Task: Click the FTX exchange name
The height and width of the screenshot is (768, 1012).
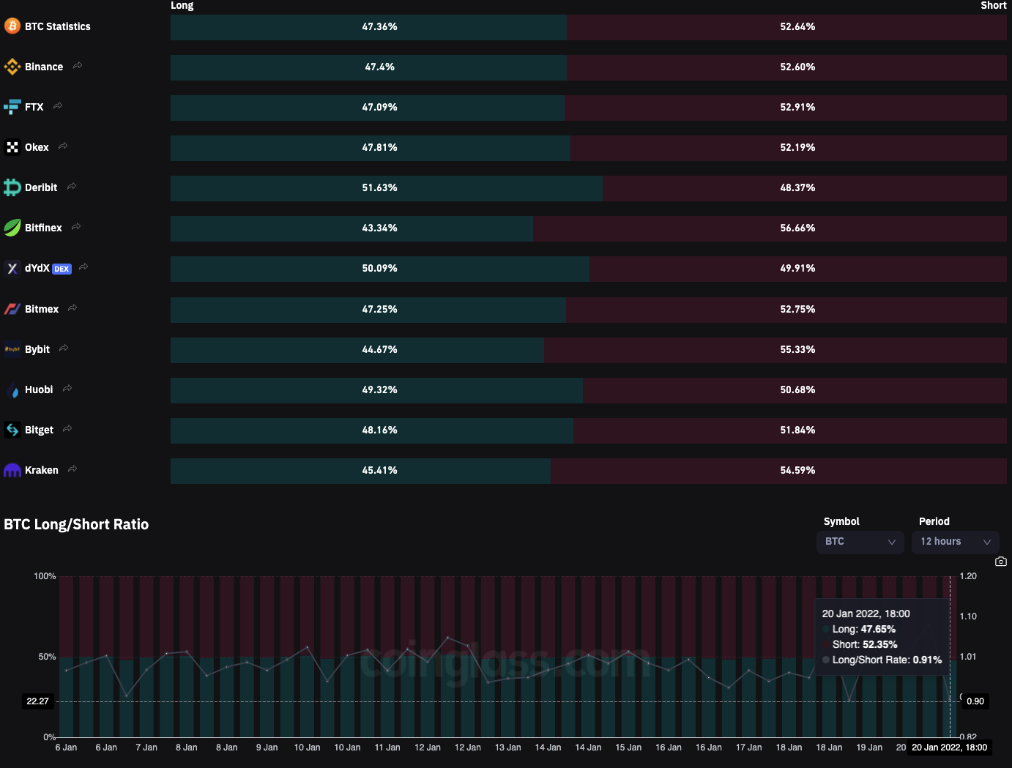Action: (34, 107)
